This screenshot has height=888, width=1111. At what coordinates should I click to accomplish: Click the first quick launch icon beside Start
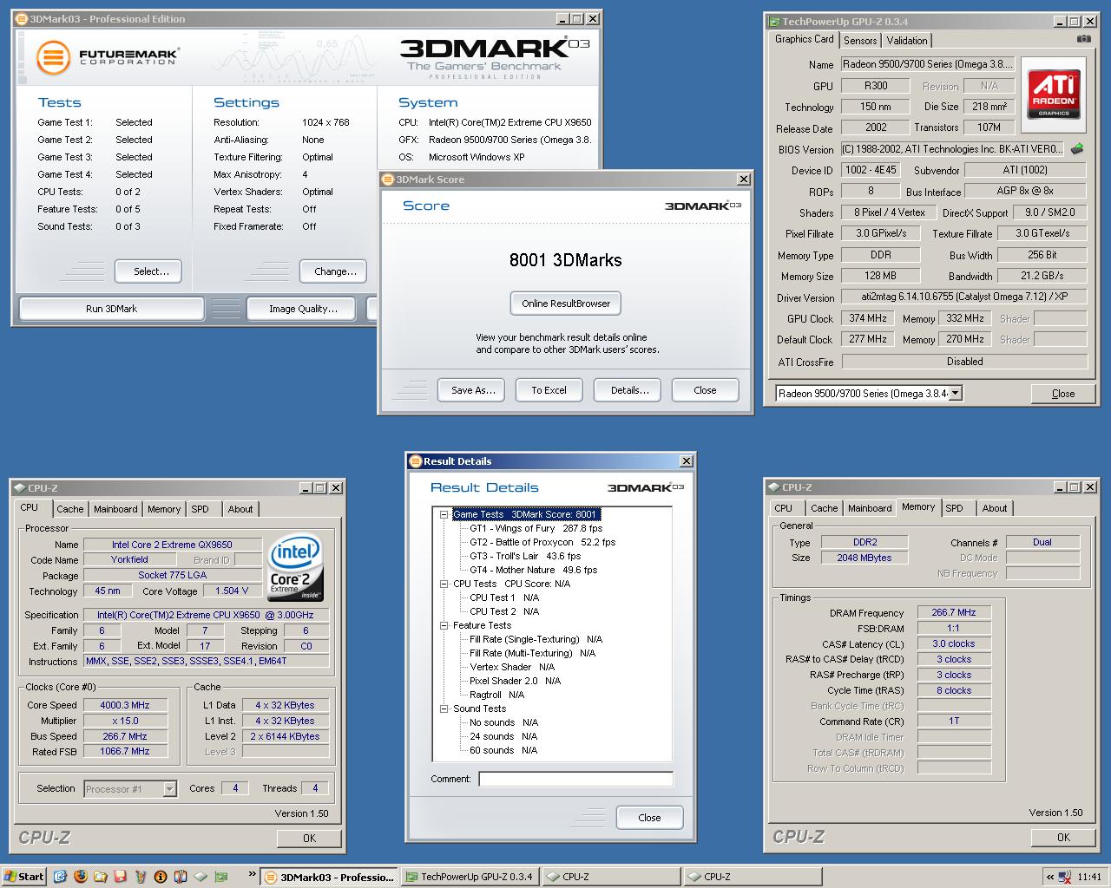[61, 877]
